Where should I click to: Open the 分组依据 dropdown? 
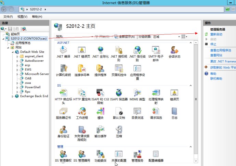166,36
